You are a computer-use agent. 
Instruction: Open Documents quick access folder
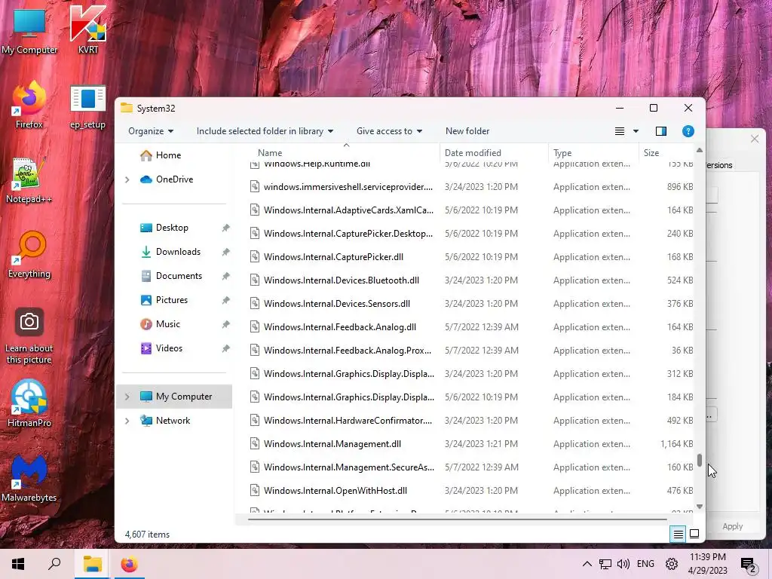click(x=179, y=276)
